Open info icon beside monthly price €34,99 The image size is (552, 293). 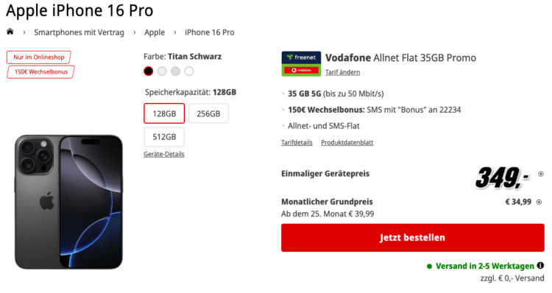coord(539,202)
